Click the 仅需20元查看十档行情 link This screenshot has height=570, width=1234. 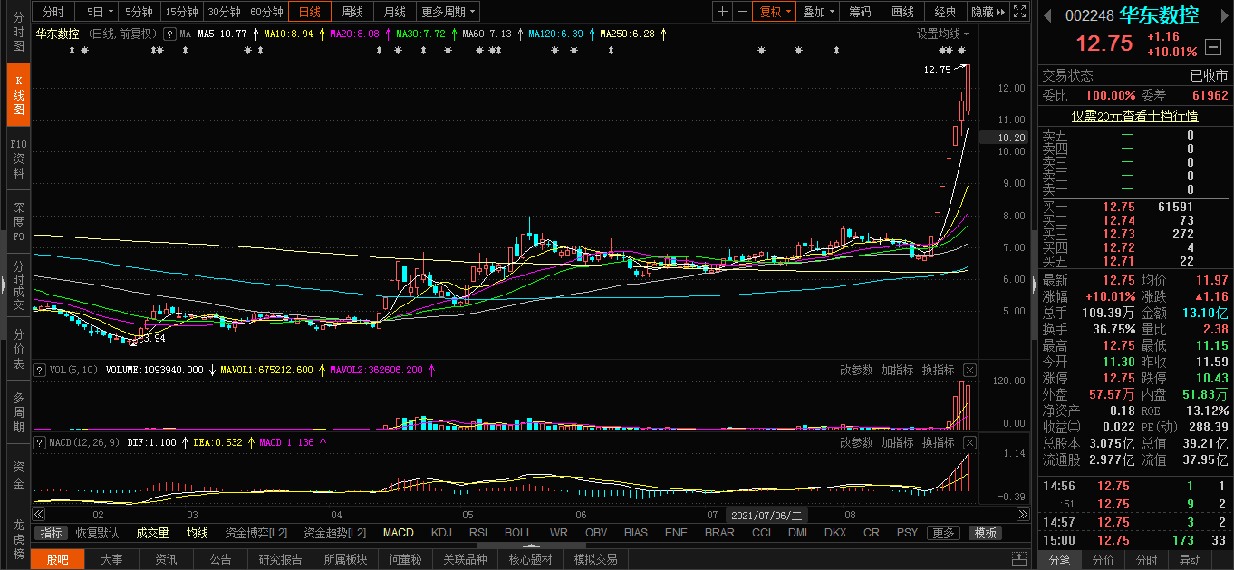[1134, 116]
